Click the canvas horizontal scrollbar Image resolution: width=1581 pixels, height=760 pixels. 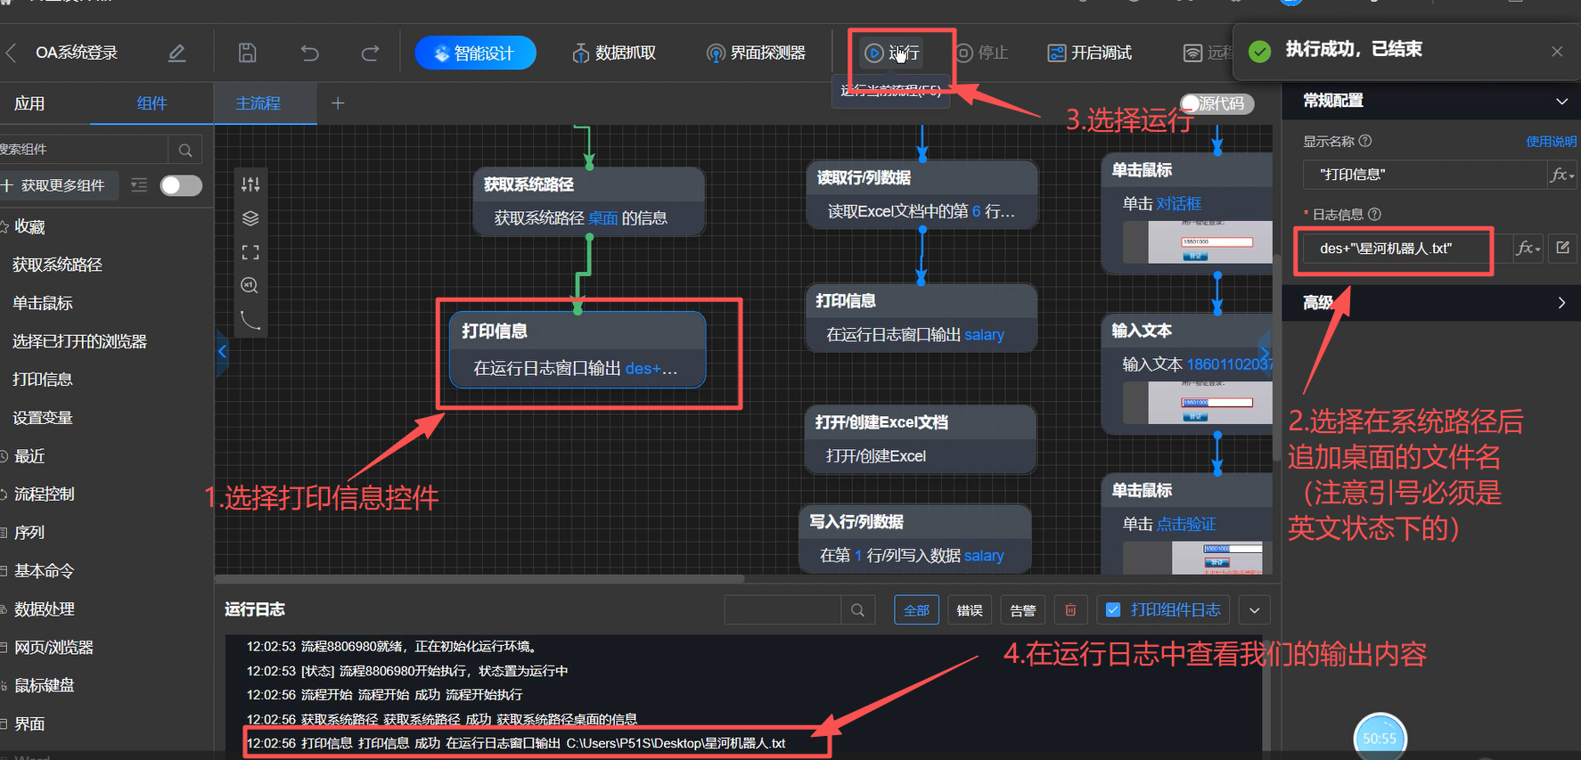(x=481, y=578)
